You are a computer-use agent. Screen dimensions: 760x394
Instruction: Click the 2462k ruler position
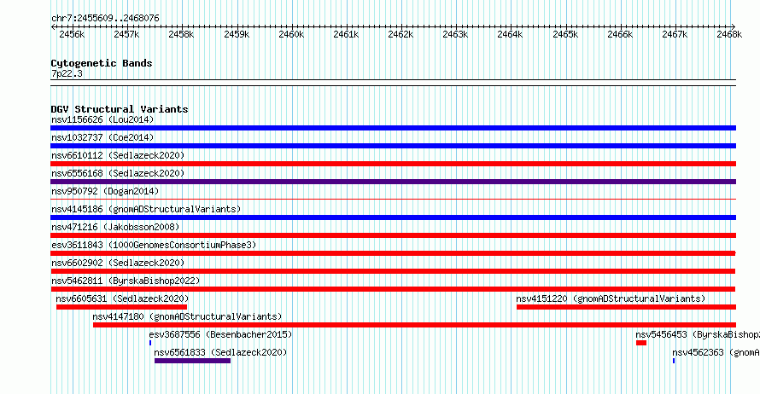tap(400, 34)
